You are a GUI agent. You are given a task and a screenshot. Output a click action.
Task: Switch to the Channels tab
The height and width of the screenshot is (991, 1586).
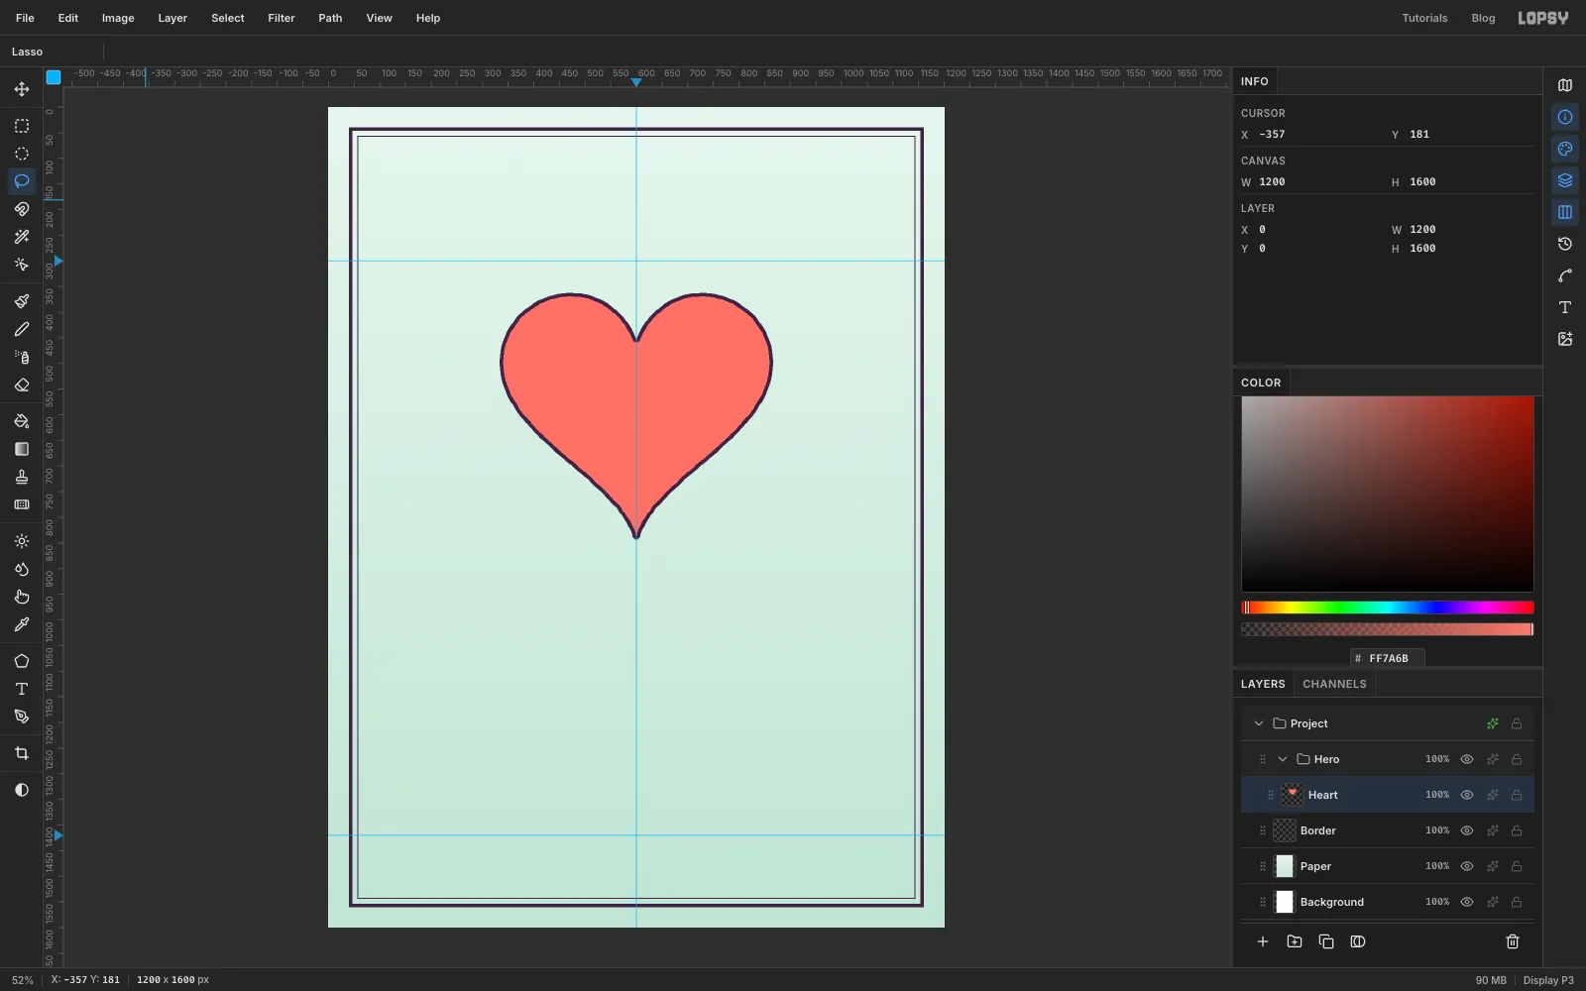[x=1334, y=684]
